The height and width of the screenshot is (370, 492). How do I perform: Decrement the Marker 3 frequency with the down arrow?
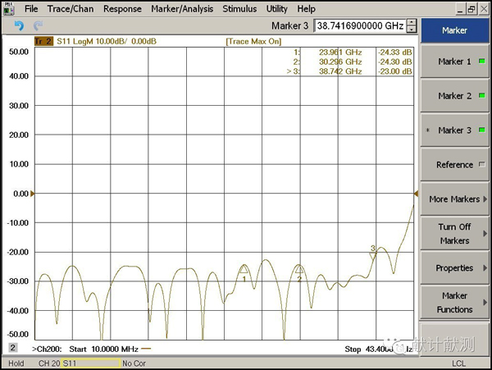[412, 30]
